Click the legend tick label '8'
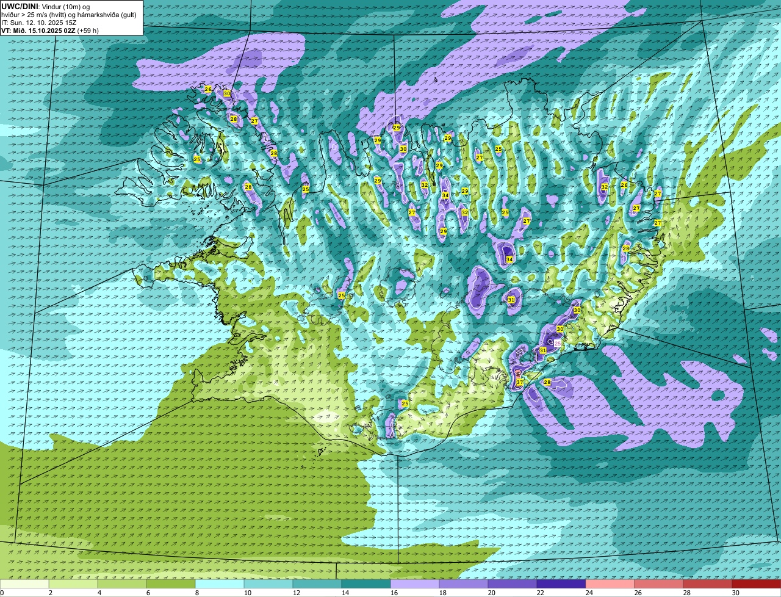The height and width of the screenshot is (597, 781). tap(196, 593)
